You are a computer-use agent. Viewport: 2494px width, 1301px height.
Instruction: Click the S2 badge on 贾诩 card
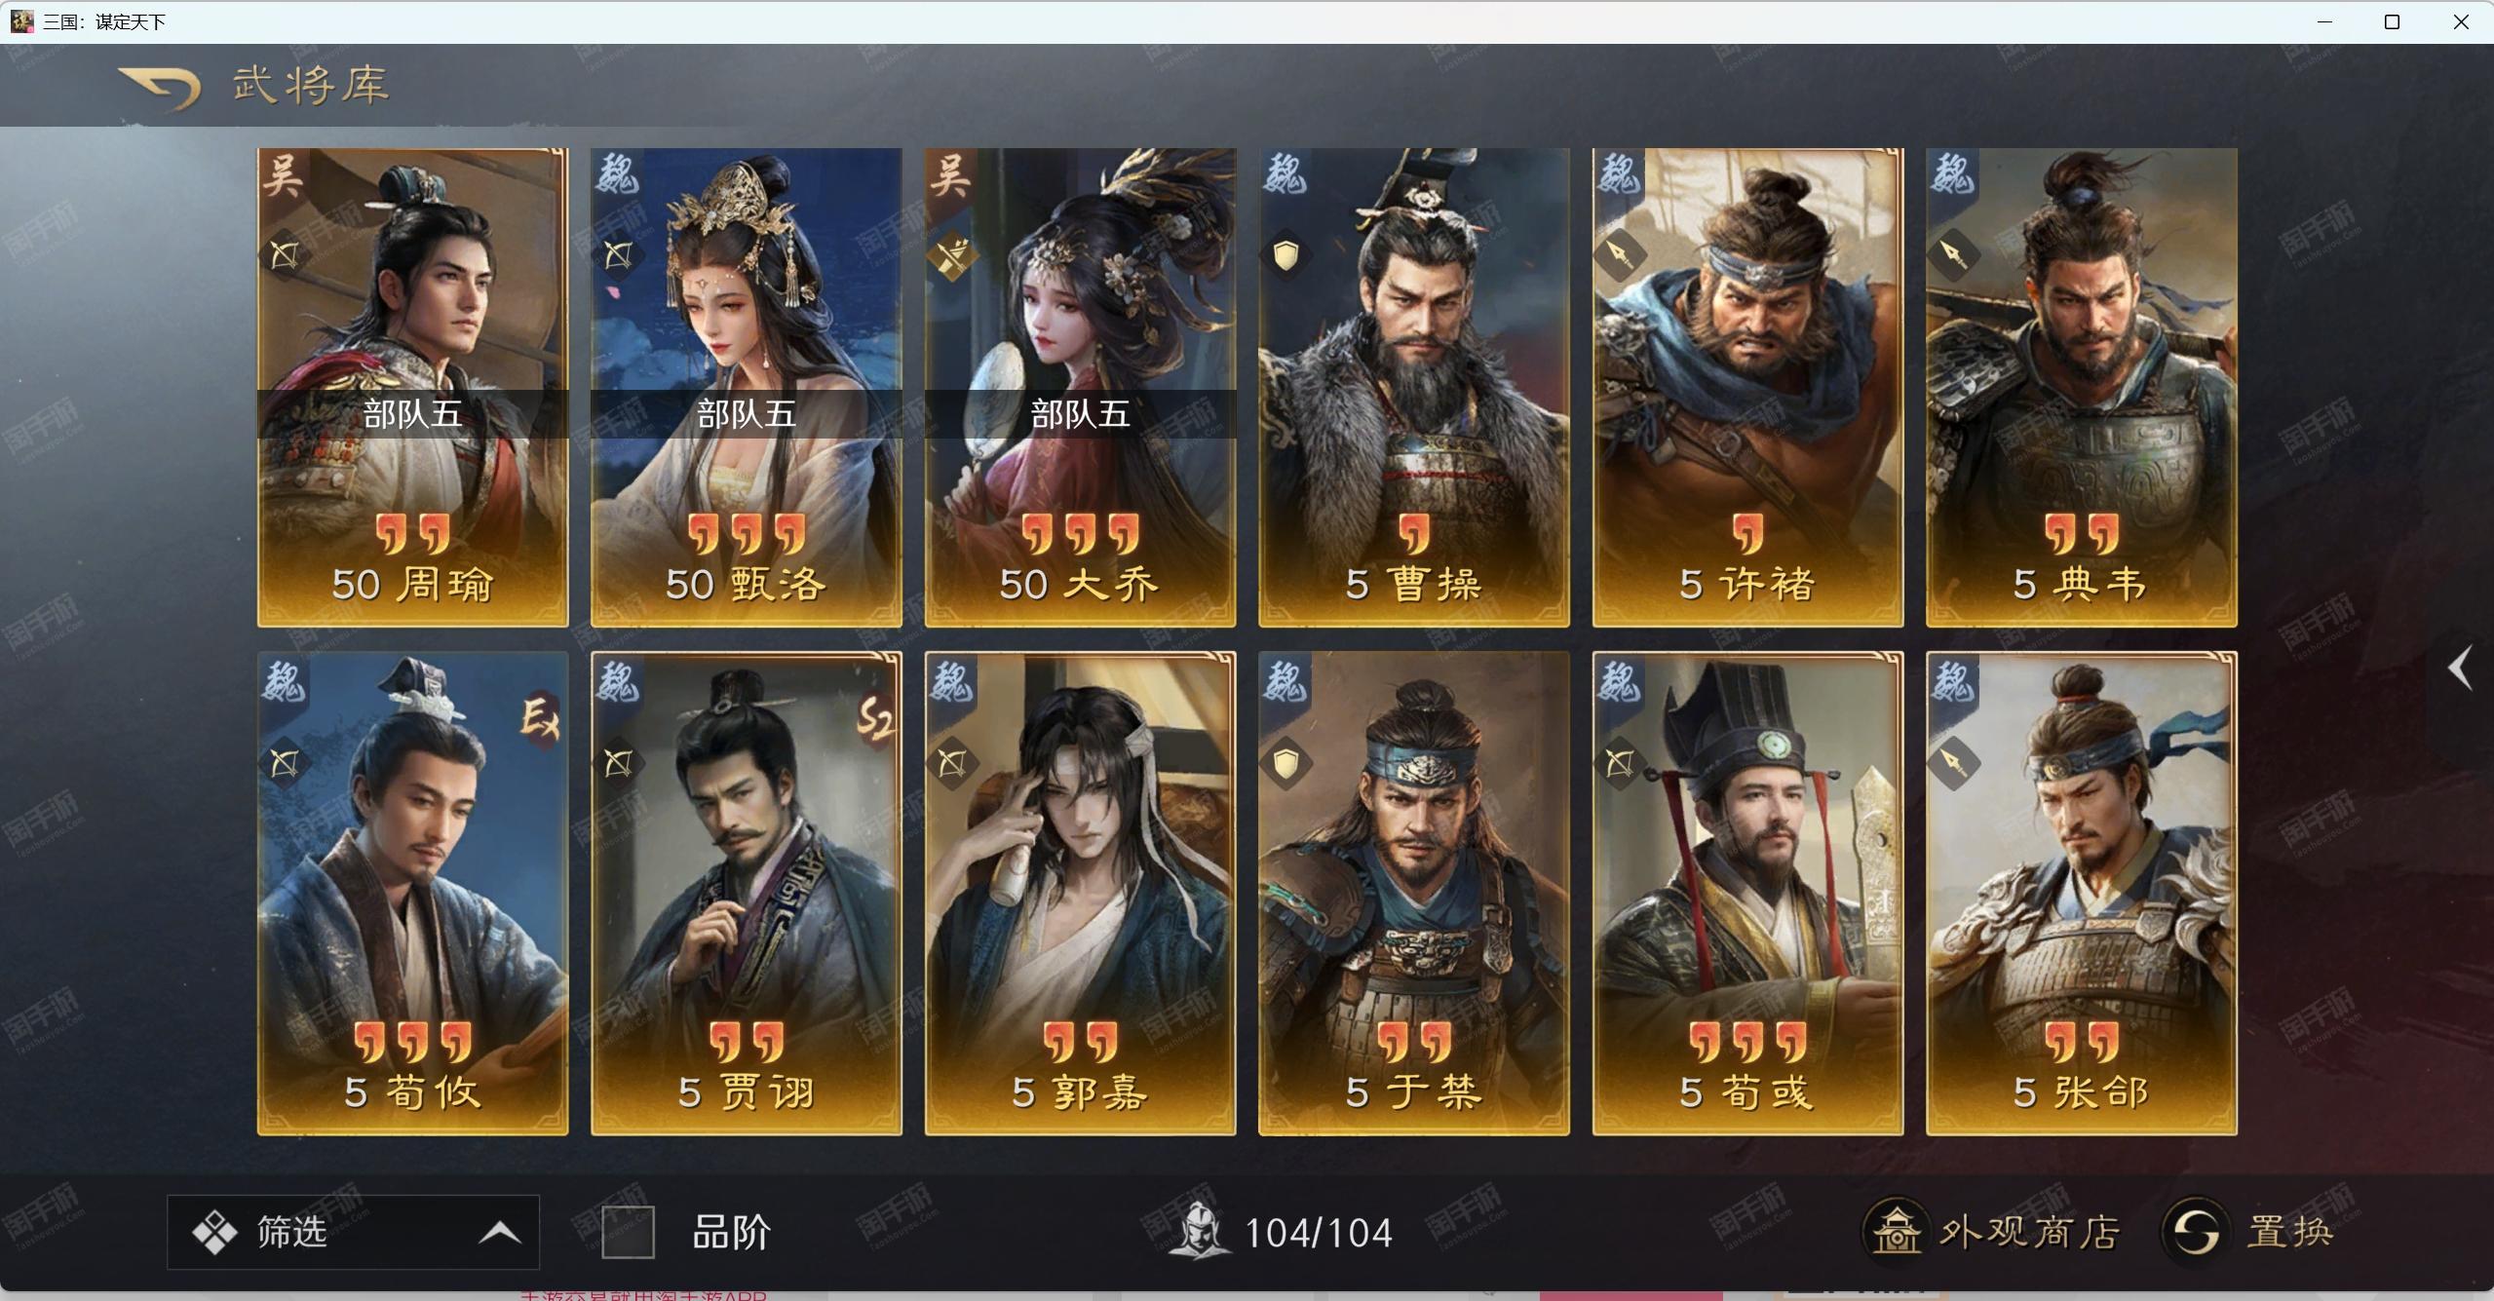[874, 719]
